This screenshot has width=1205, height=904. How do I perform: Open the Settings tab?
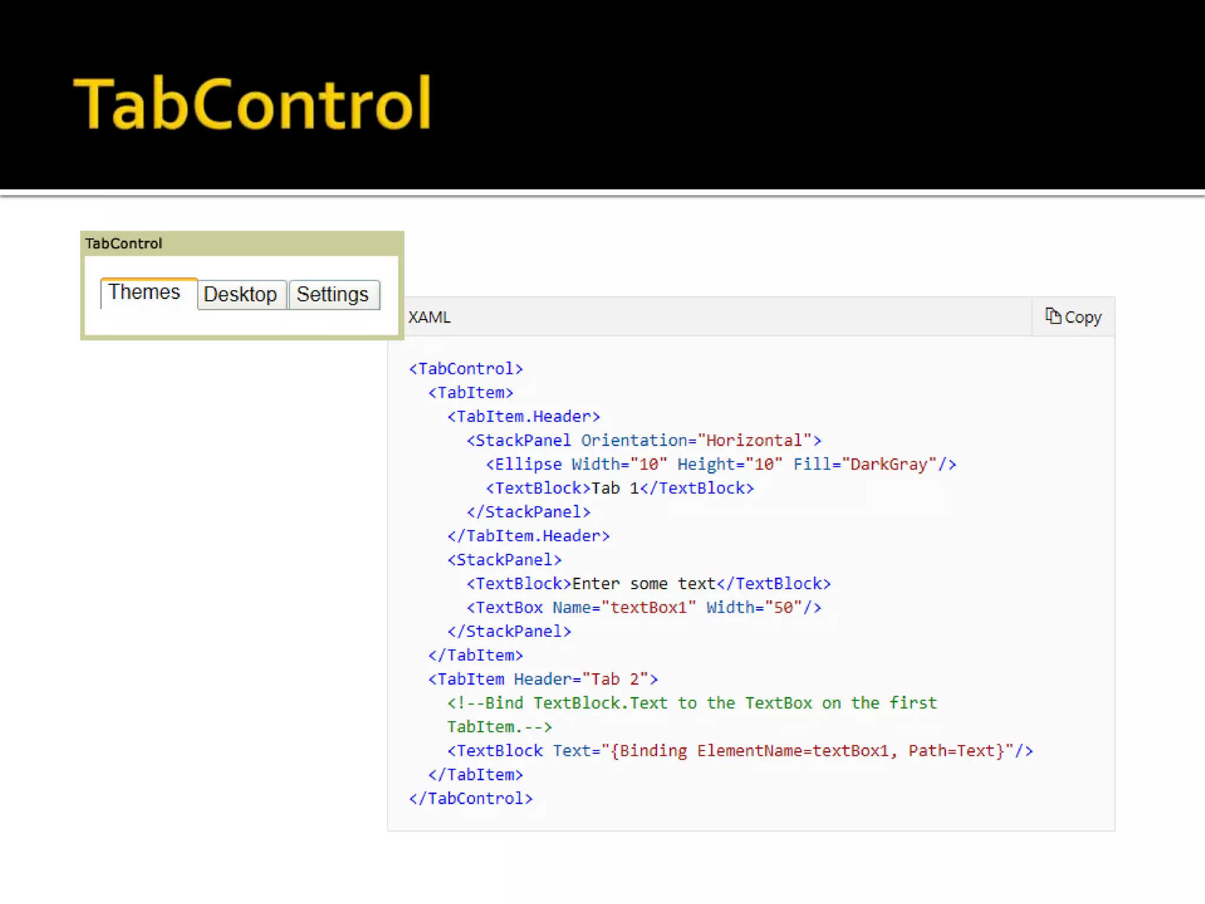coord(334,294)
